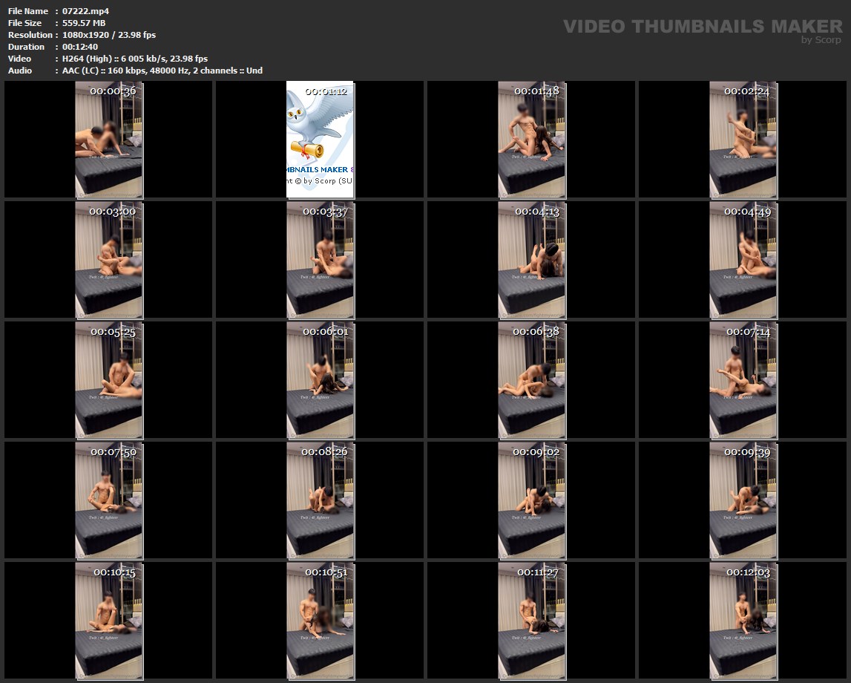Select the owl logo thumbnail at 00:01:12

(x=320, y=140)
